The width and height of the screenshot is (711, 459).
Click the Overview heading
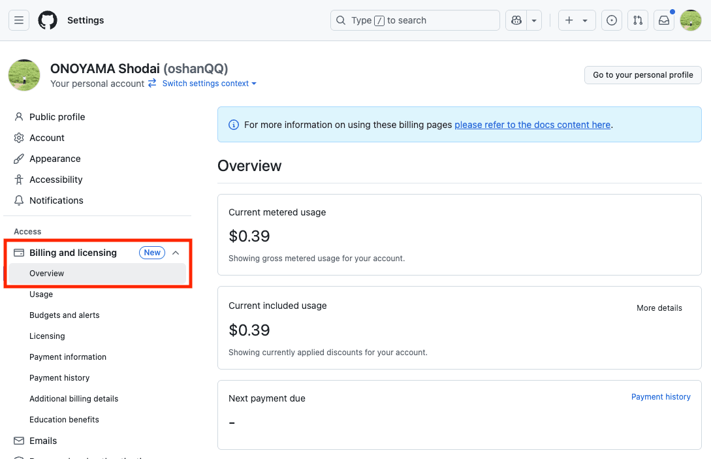click(x=249, y=166)
